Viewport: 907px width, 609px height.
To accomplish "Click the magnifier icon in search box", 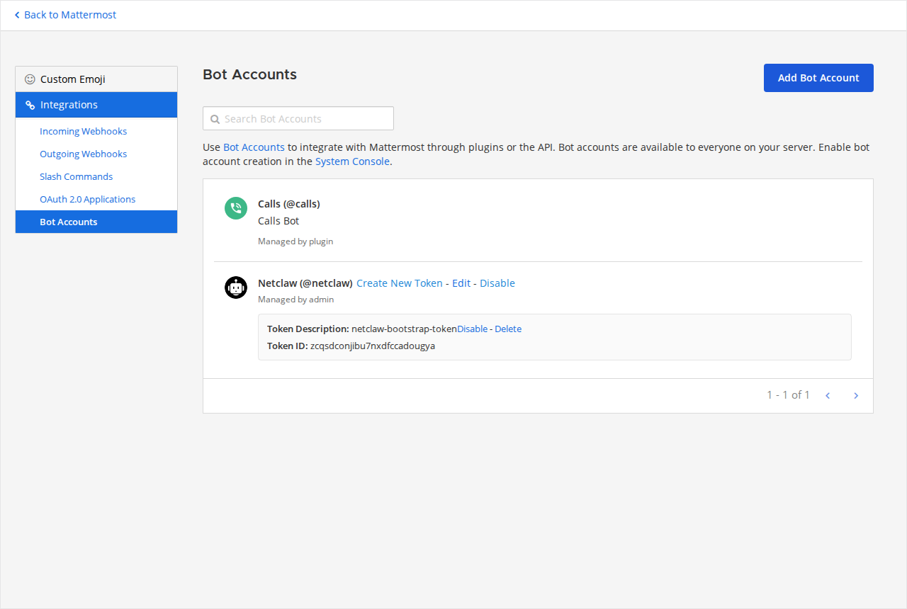I will click(x=215, y=119).
